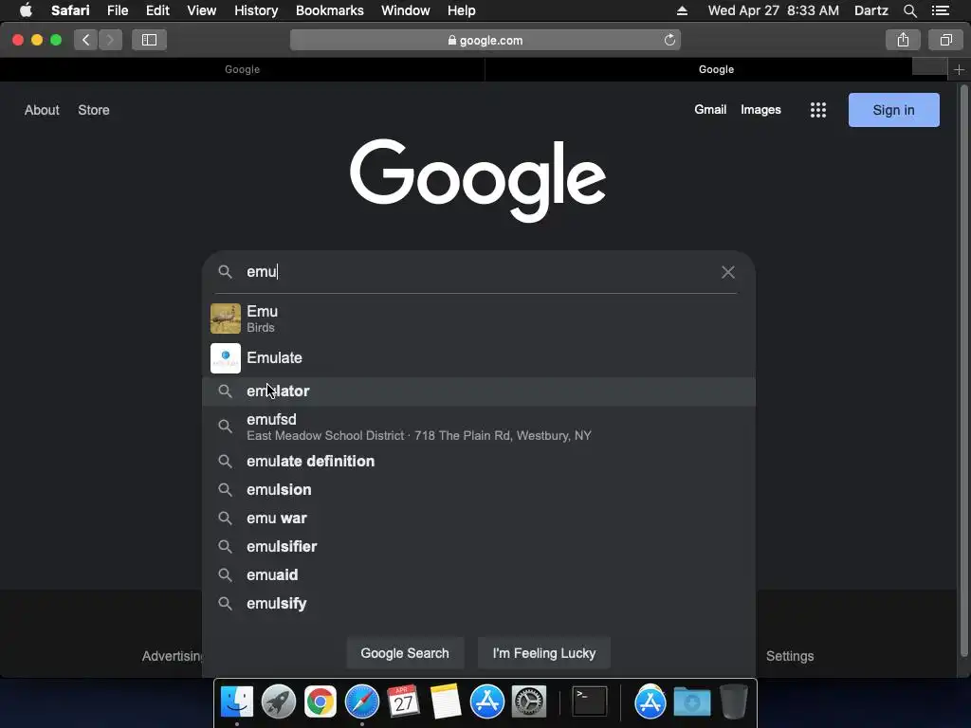The height and width of the screenshot is (728, 971).
Task: Click the forward navigation arrow
Action: point(110,40)
